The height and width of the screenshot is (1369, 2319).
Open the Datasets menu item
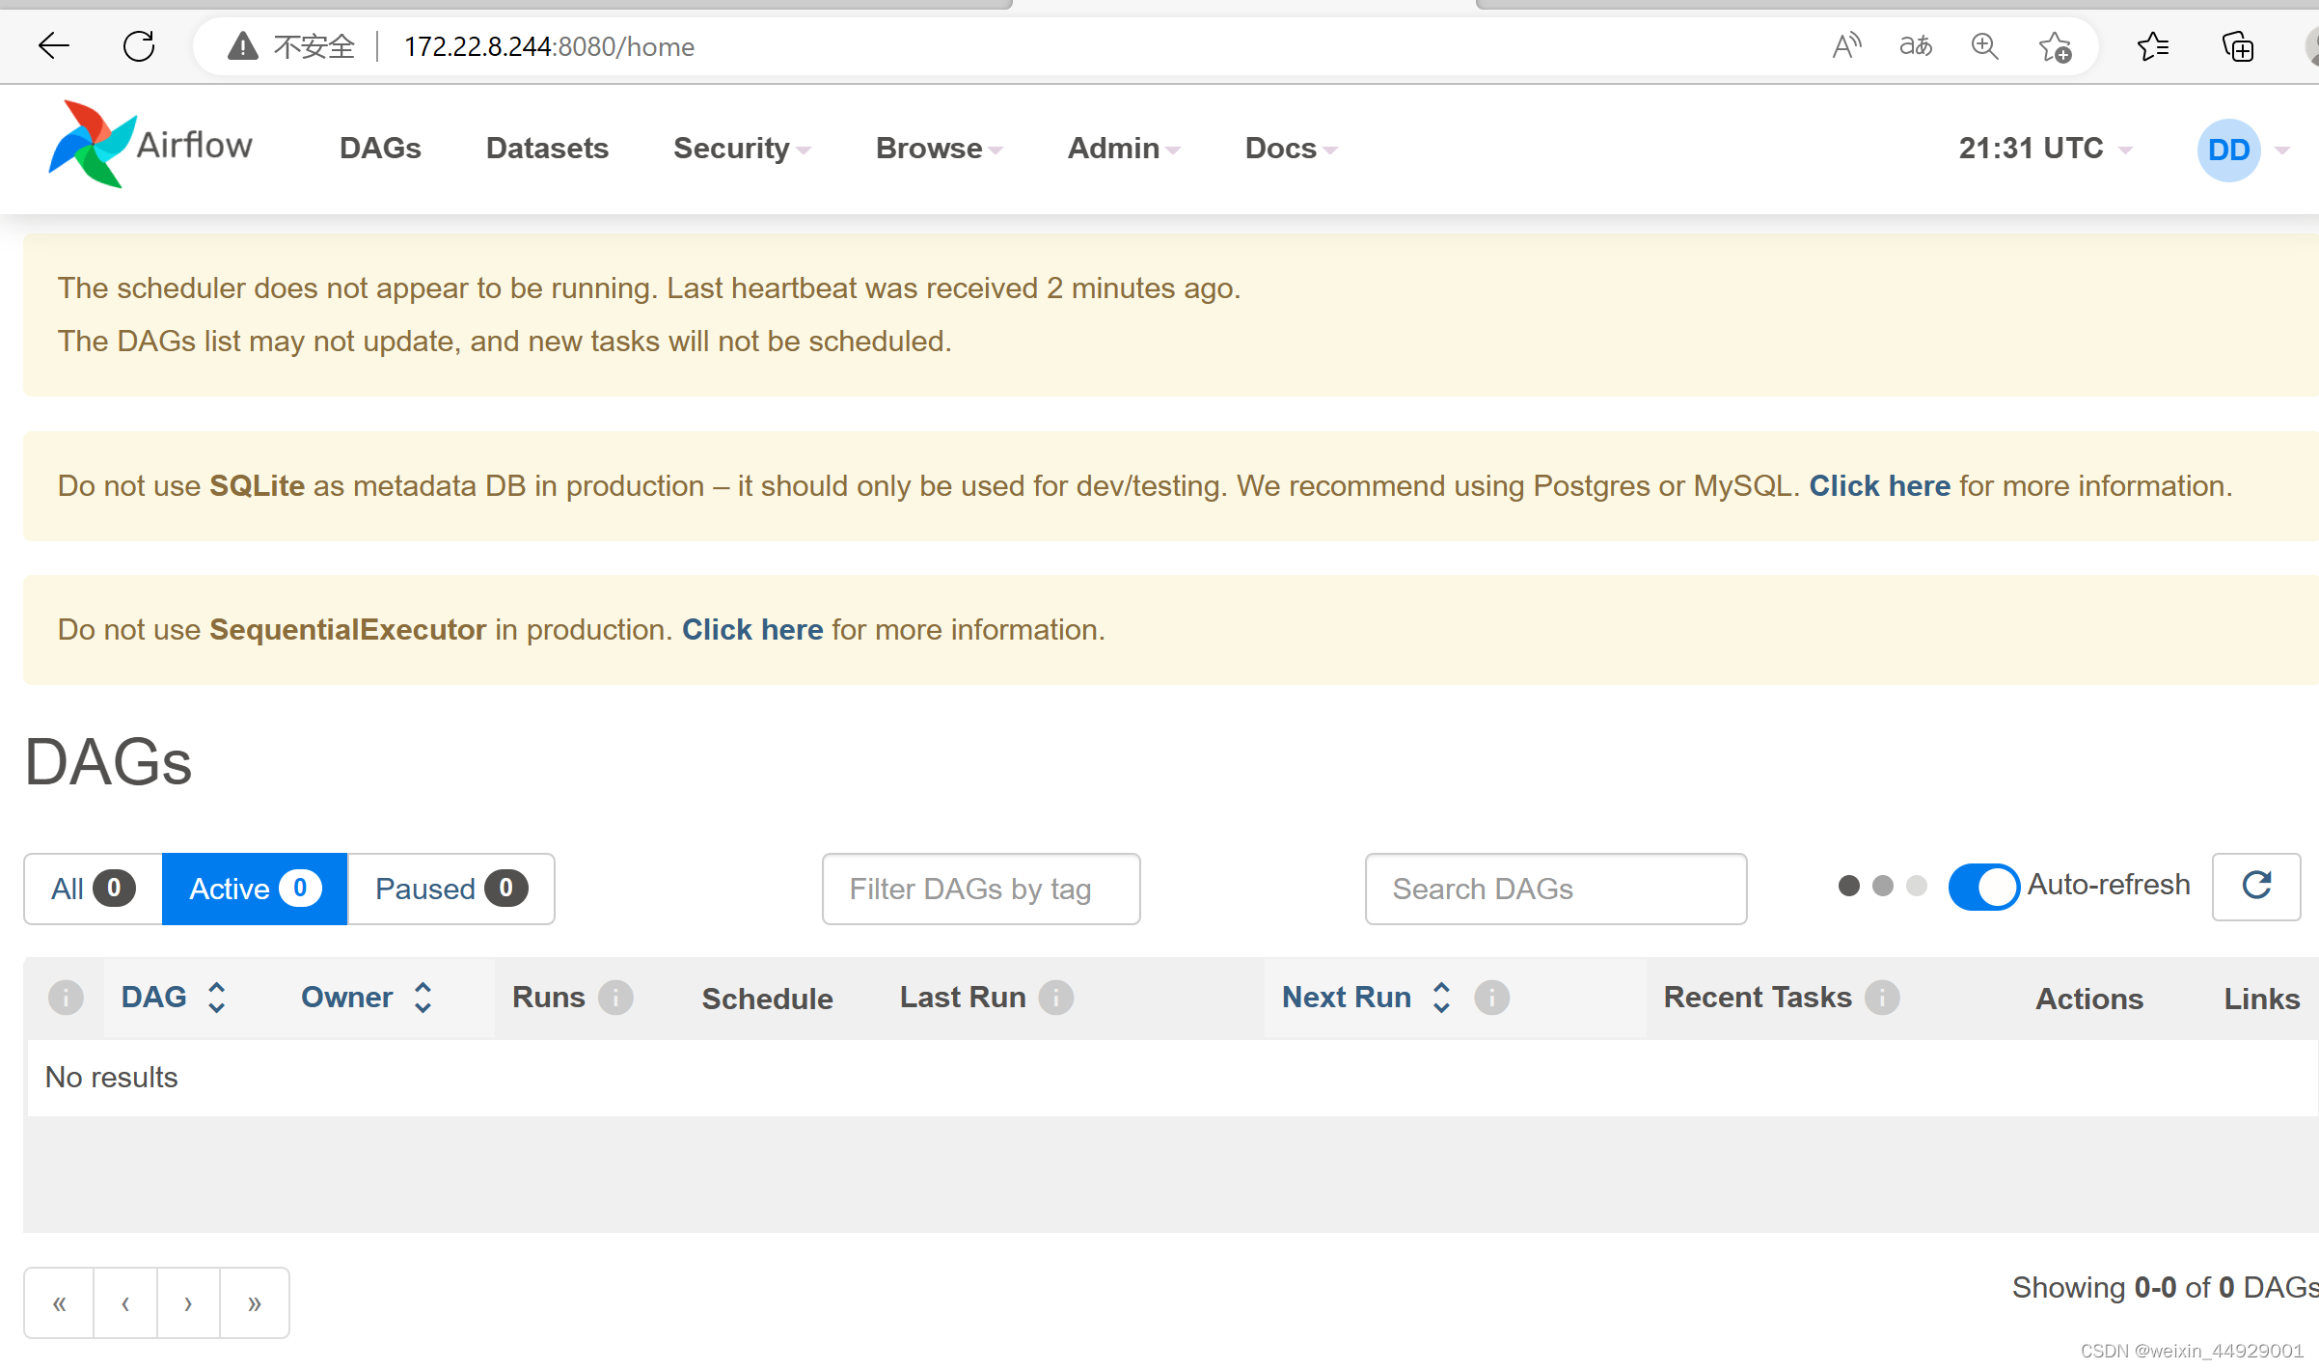547,149
